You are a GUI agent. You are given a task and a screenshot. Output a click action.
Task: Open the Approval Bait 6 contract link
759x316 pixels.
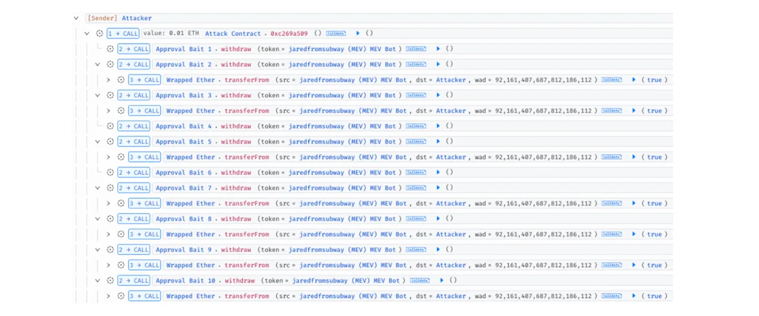click(184, 173)
